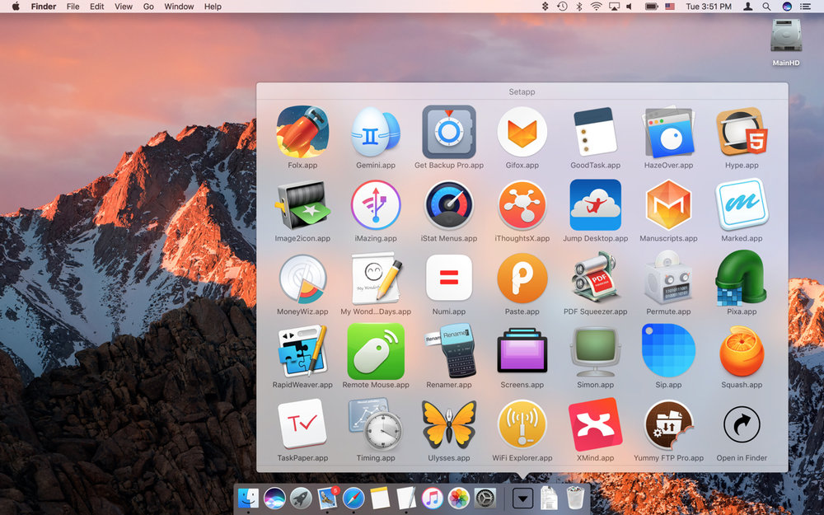
Task: Open iStat Menus.app
Action: (x=449, y=205)
